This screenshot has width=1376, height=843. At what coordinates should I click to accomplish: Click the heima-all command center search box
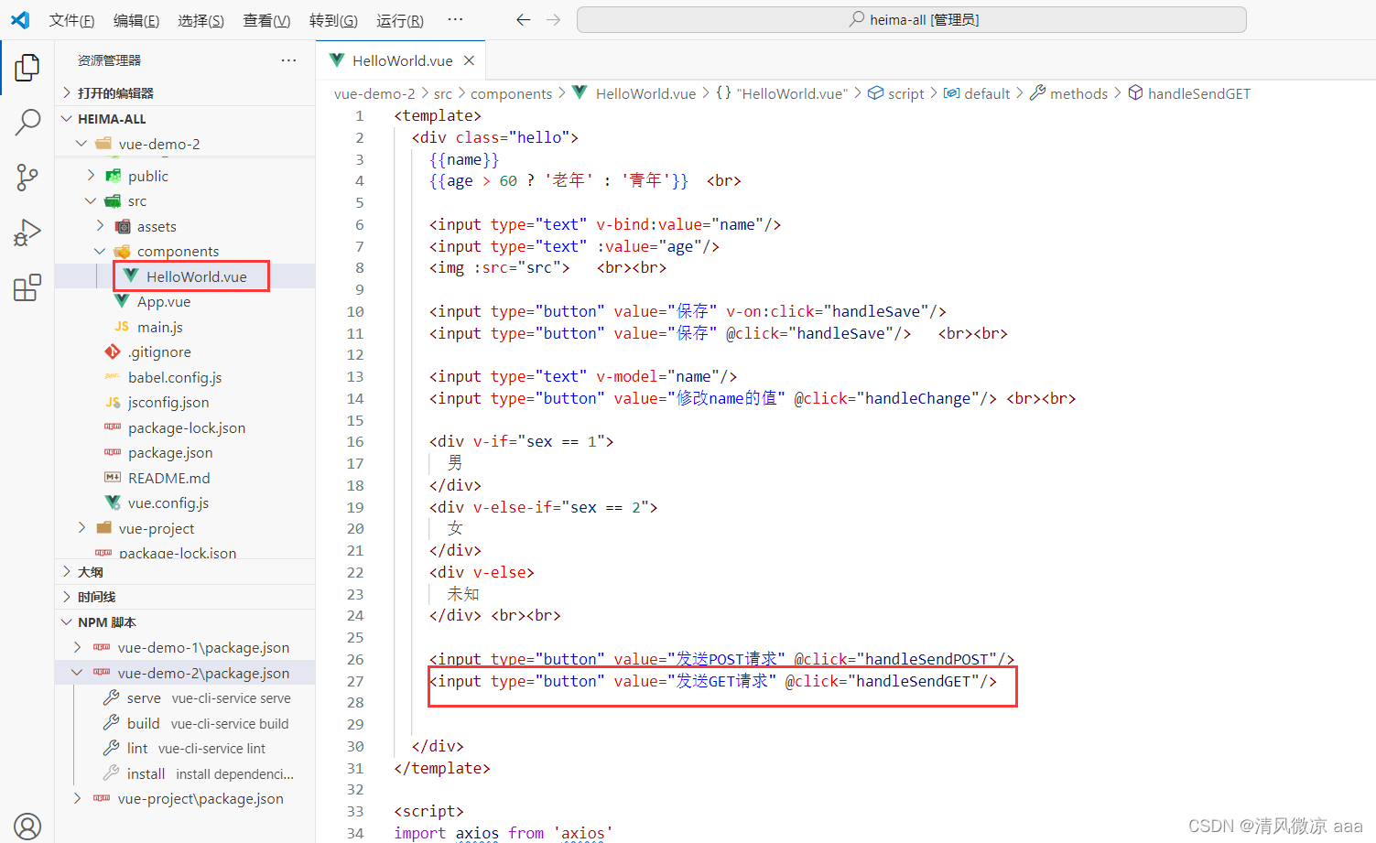[x=912, y=19]
